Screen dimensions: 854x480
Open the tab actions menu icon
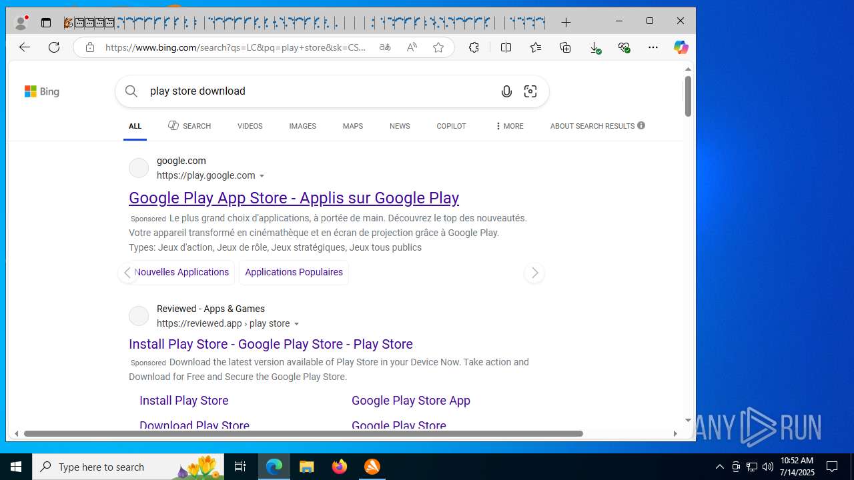click(46, 23)
